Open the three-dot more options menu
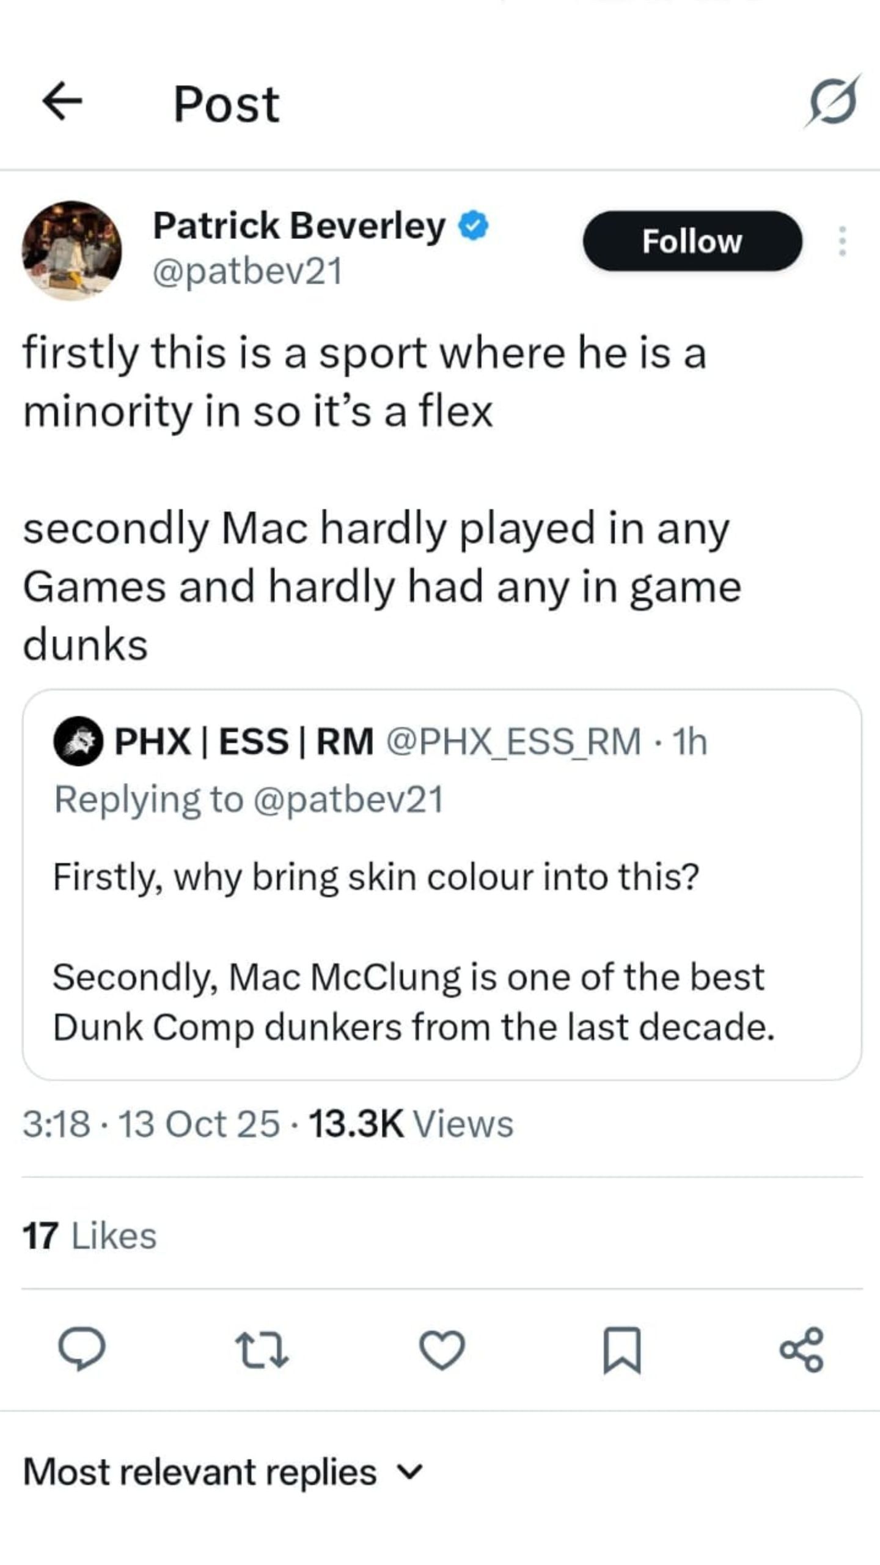 tap(842, 241)
